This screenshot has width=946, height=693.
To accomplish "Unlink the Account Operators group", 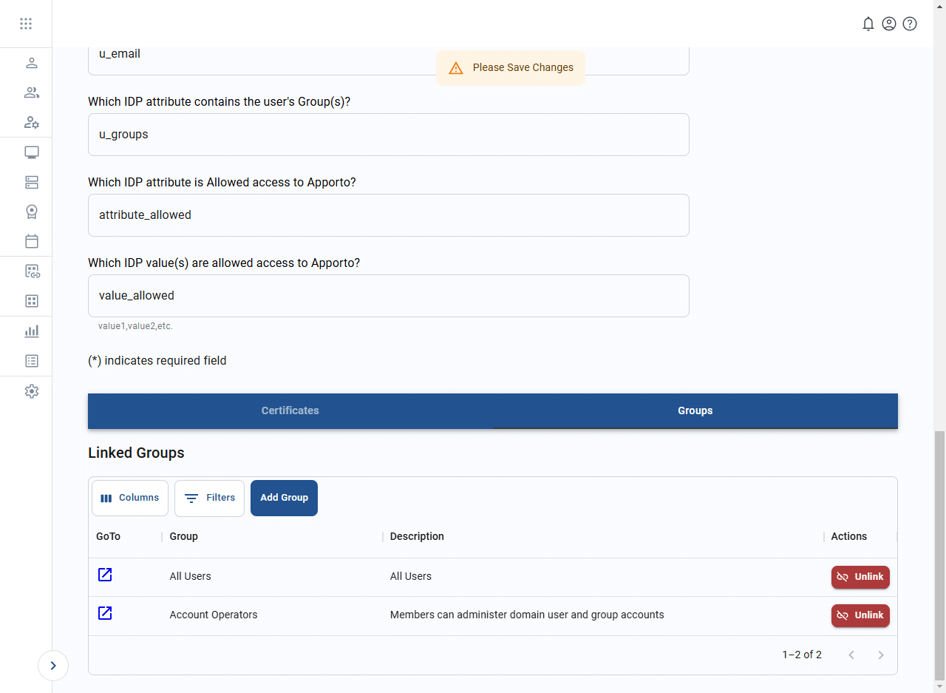I will [860, 615].
